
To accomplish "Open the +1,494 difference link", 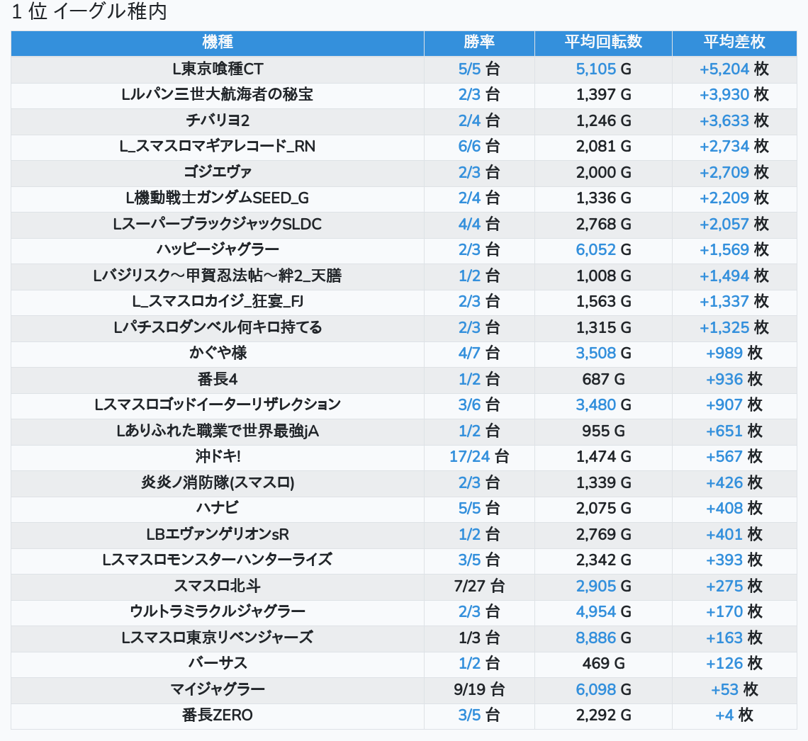I will click(x=724, y=276).
